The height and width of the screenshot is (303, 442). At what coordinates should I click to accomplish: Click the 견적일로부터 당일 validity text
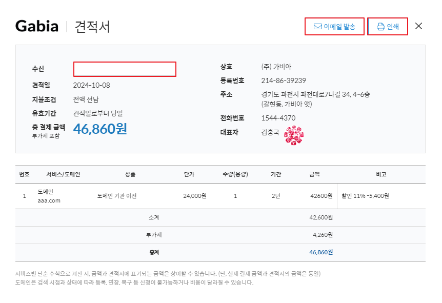tap(98, 113)
